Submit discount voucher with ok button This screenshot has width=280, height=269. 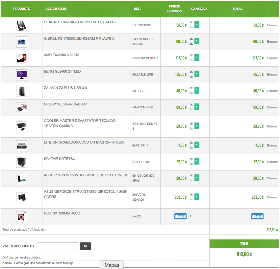85,246
